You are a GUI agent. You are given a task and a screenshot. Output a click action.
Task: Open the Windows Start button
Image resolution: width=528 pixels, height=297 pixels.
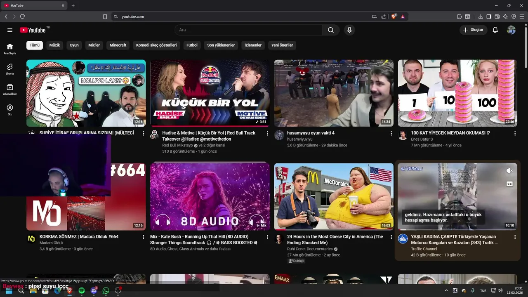click(9, 290)
